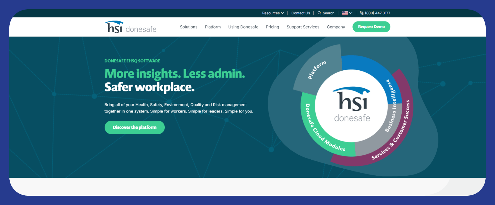The height and width of the screenshot is (205, 495).
Task: Open the country selector chevron beside flag
Action: tap(351, 13)
